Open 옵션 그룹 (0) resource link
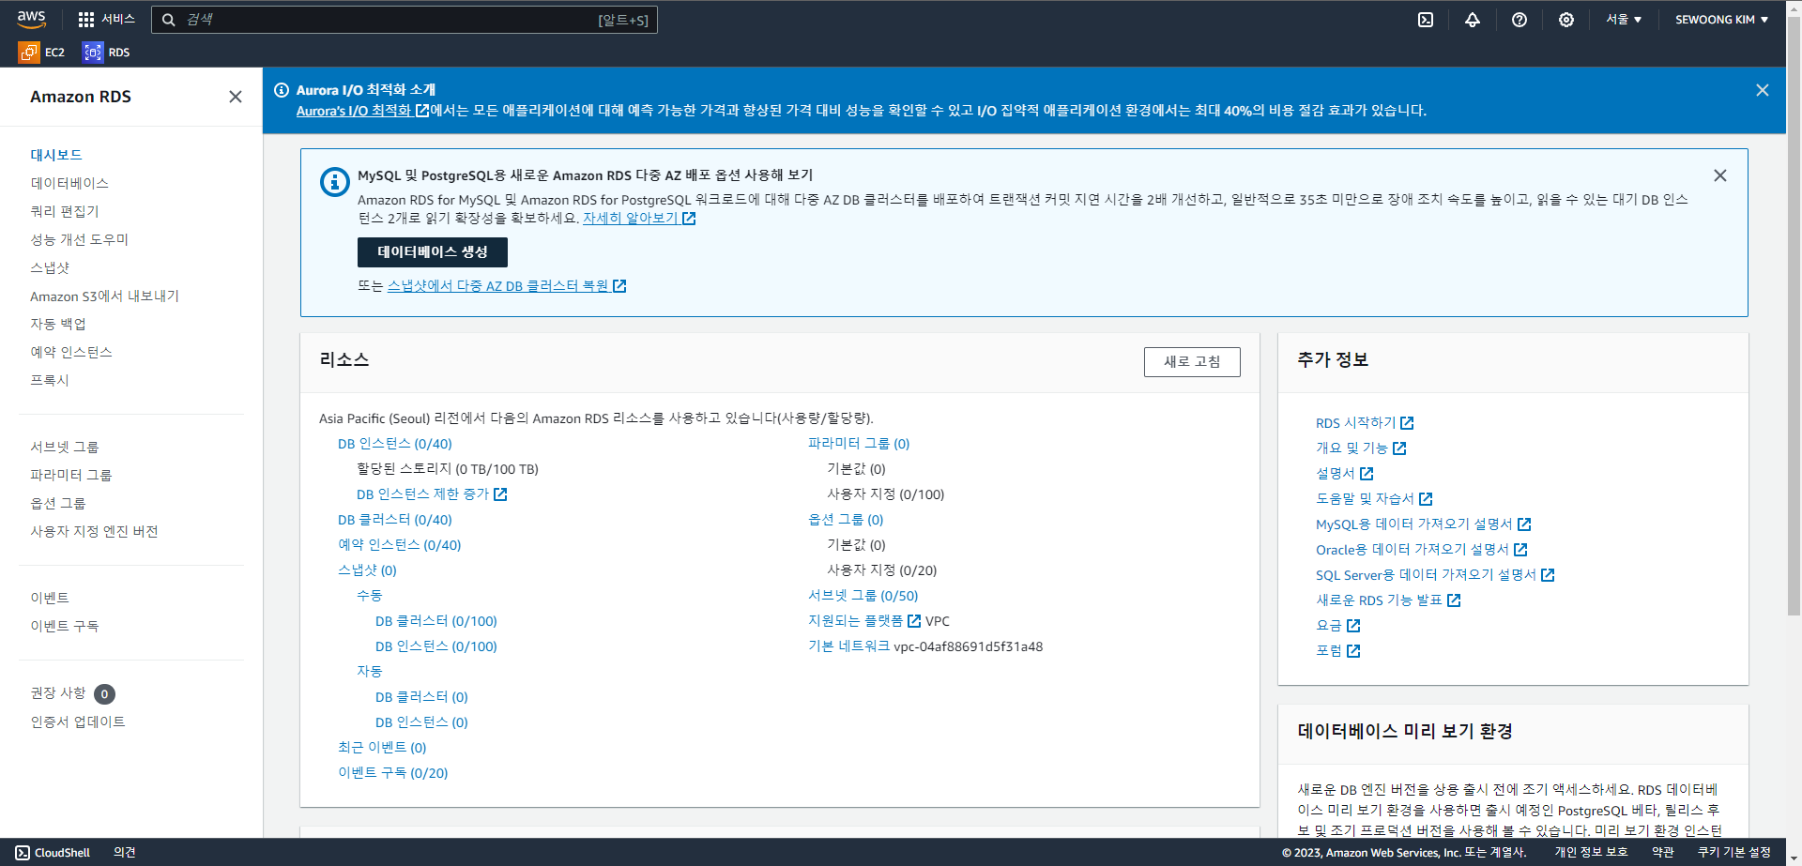The image size is (1802, 866). (846, 520)
